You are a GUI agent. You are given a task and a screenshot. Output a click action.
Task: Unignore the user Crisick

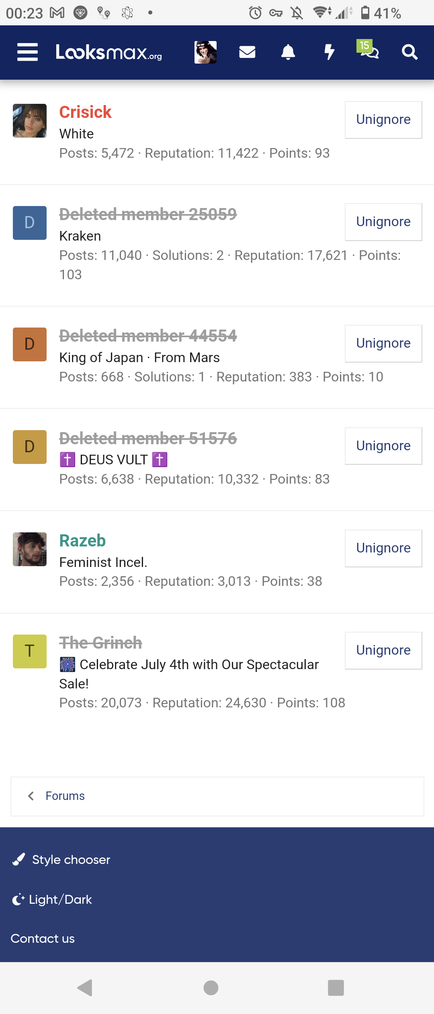[x=383, y=120]
